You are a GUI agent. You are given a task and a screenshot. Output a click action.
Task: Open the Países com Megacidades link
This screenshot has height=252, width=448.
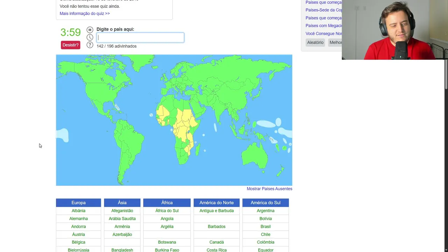[x=324, y=26]
